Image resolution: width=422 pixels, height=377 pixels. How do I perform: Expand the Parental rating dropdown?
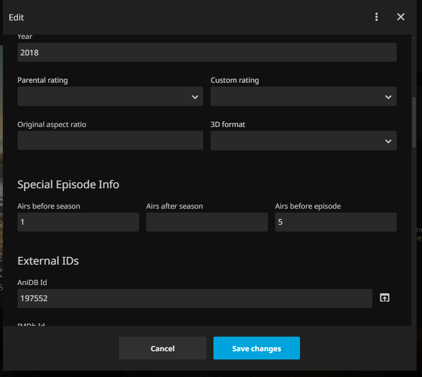click(x=110, y=96)
